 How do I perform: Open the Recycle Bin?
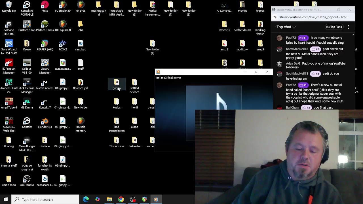pos(9,5)
